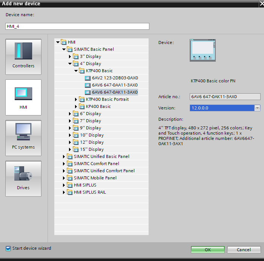Click the KP400 Basic folder icon
The image size is (264, 261).
(82, 106)
